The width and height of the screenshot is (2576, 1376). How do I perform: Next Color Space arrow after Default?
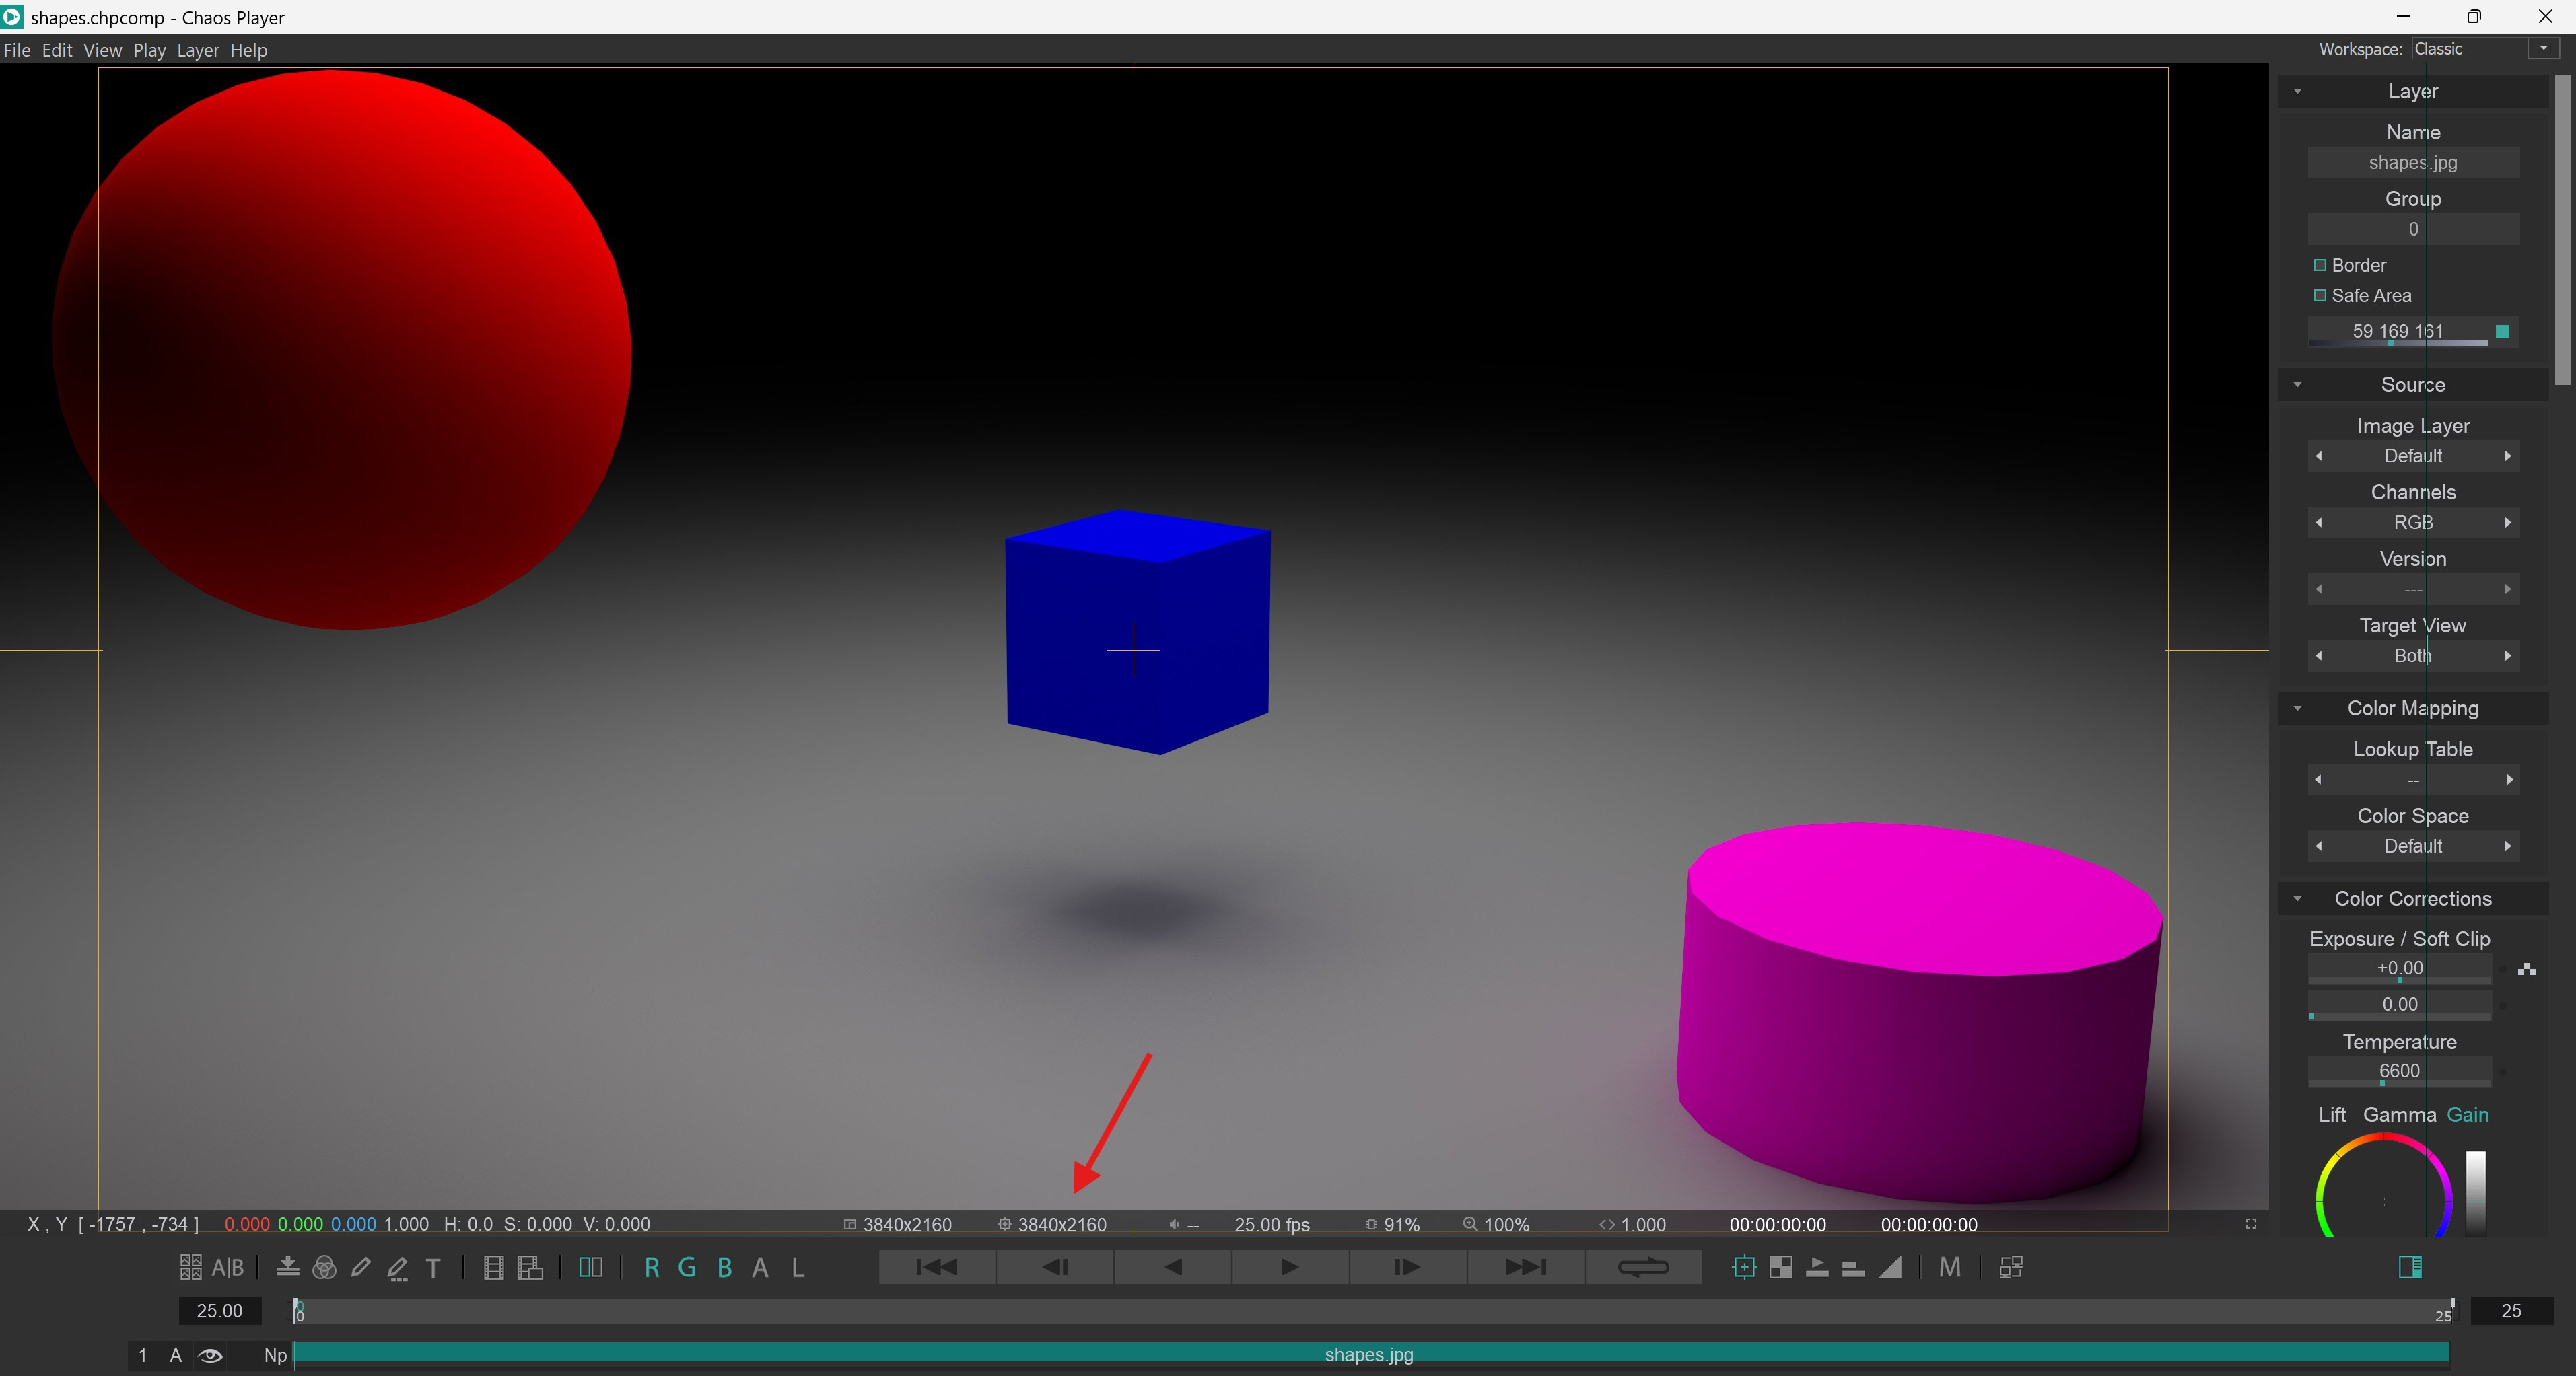2508,846
